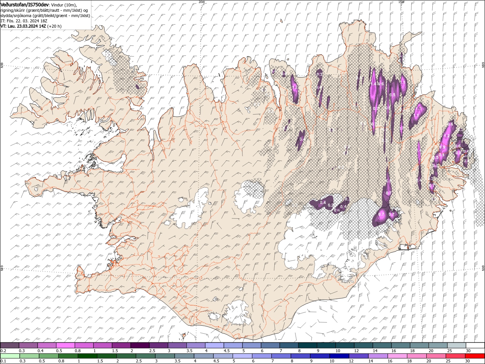
Task: Click the dark blue rain swatch between 10 and 12
Action: pyautogui.click(x=339, y=356)
